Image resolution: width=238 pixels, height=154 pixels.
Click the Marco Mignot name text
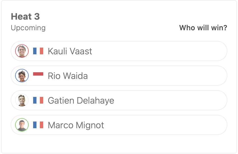point(76,125)
